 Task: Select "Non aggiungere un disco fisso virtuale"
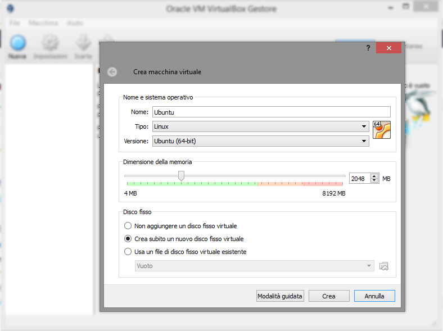(128, 226)
